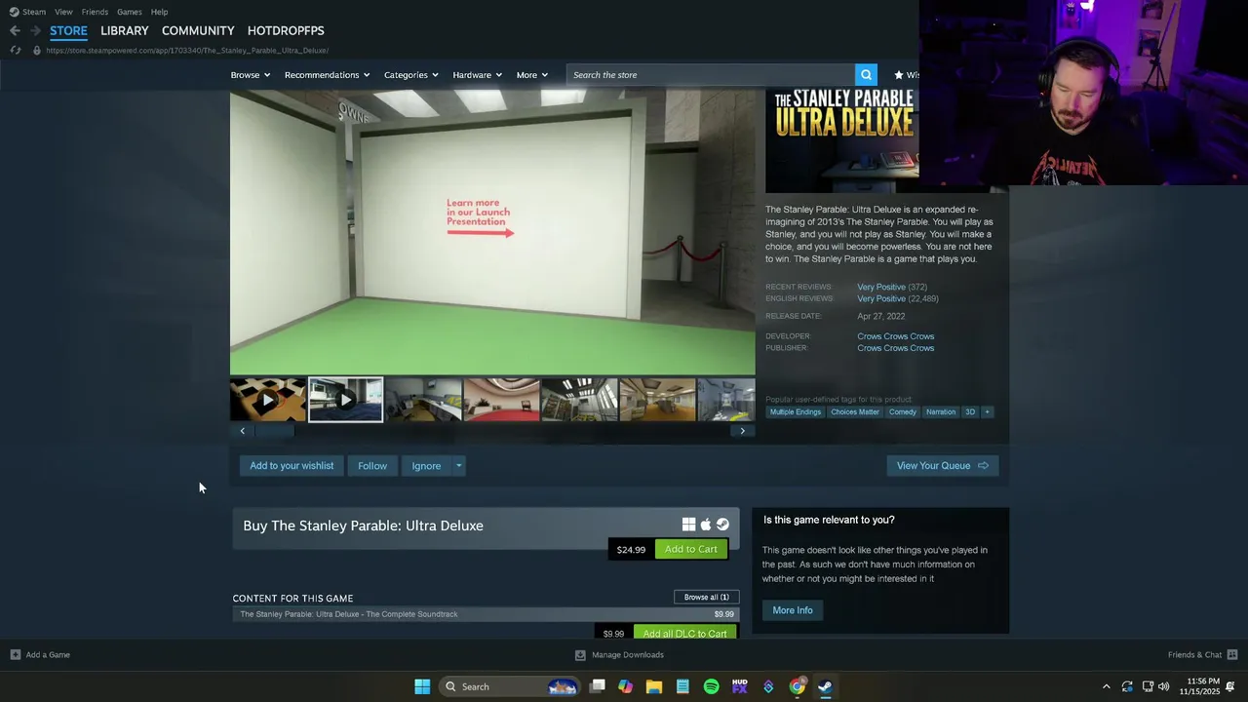This screenshot has width=1248, height=702.
Task: Select the Choices Matter tag
Action: 855,411
